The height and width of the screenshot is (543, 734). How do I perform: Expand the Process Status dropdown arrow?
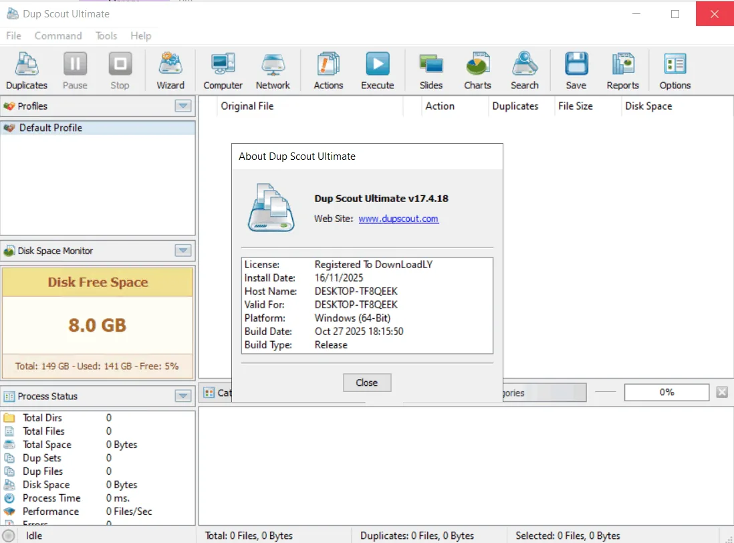183,396
